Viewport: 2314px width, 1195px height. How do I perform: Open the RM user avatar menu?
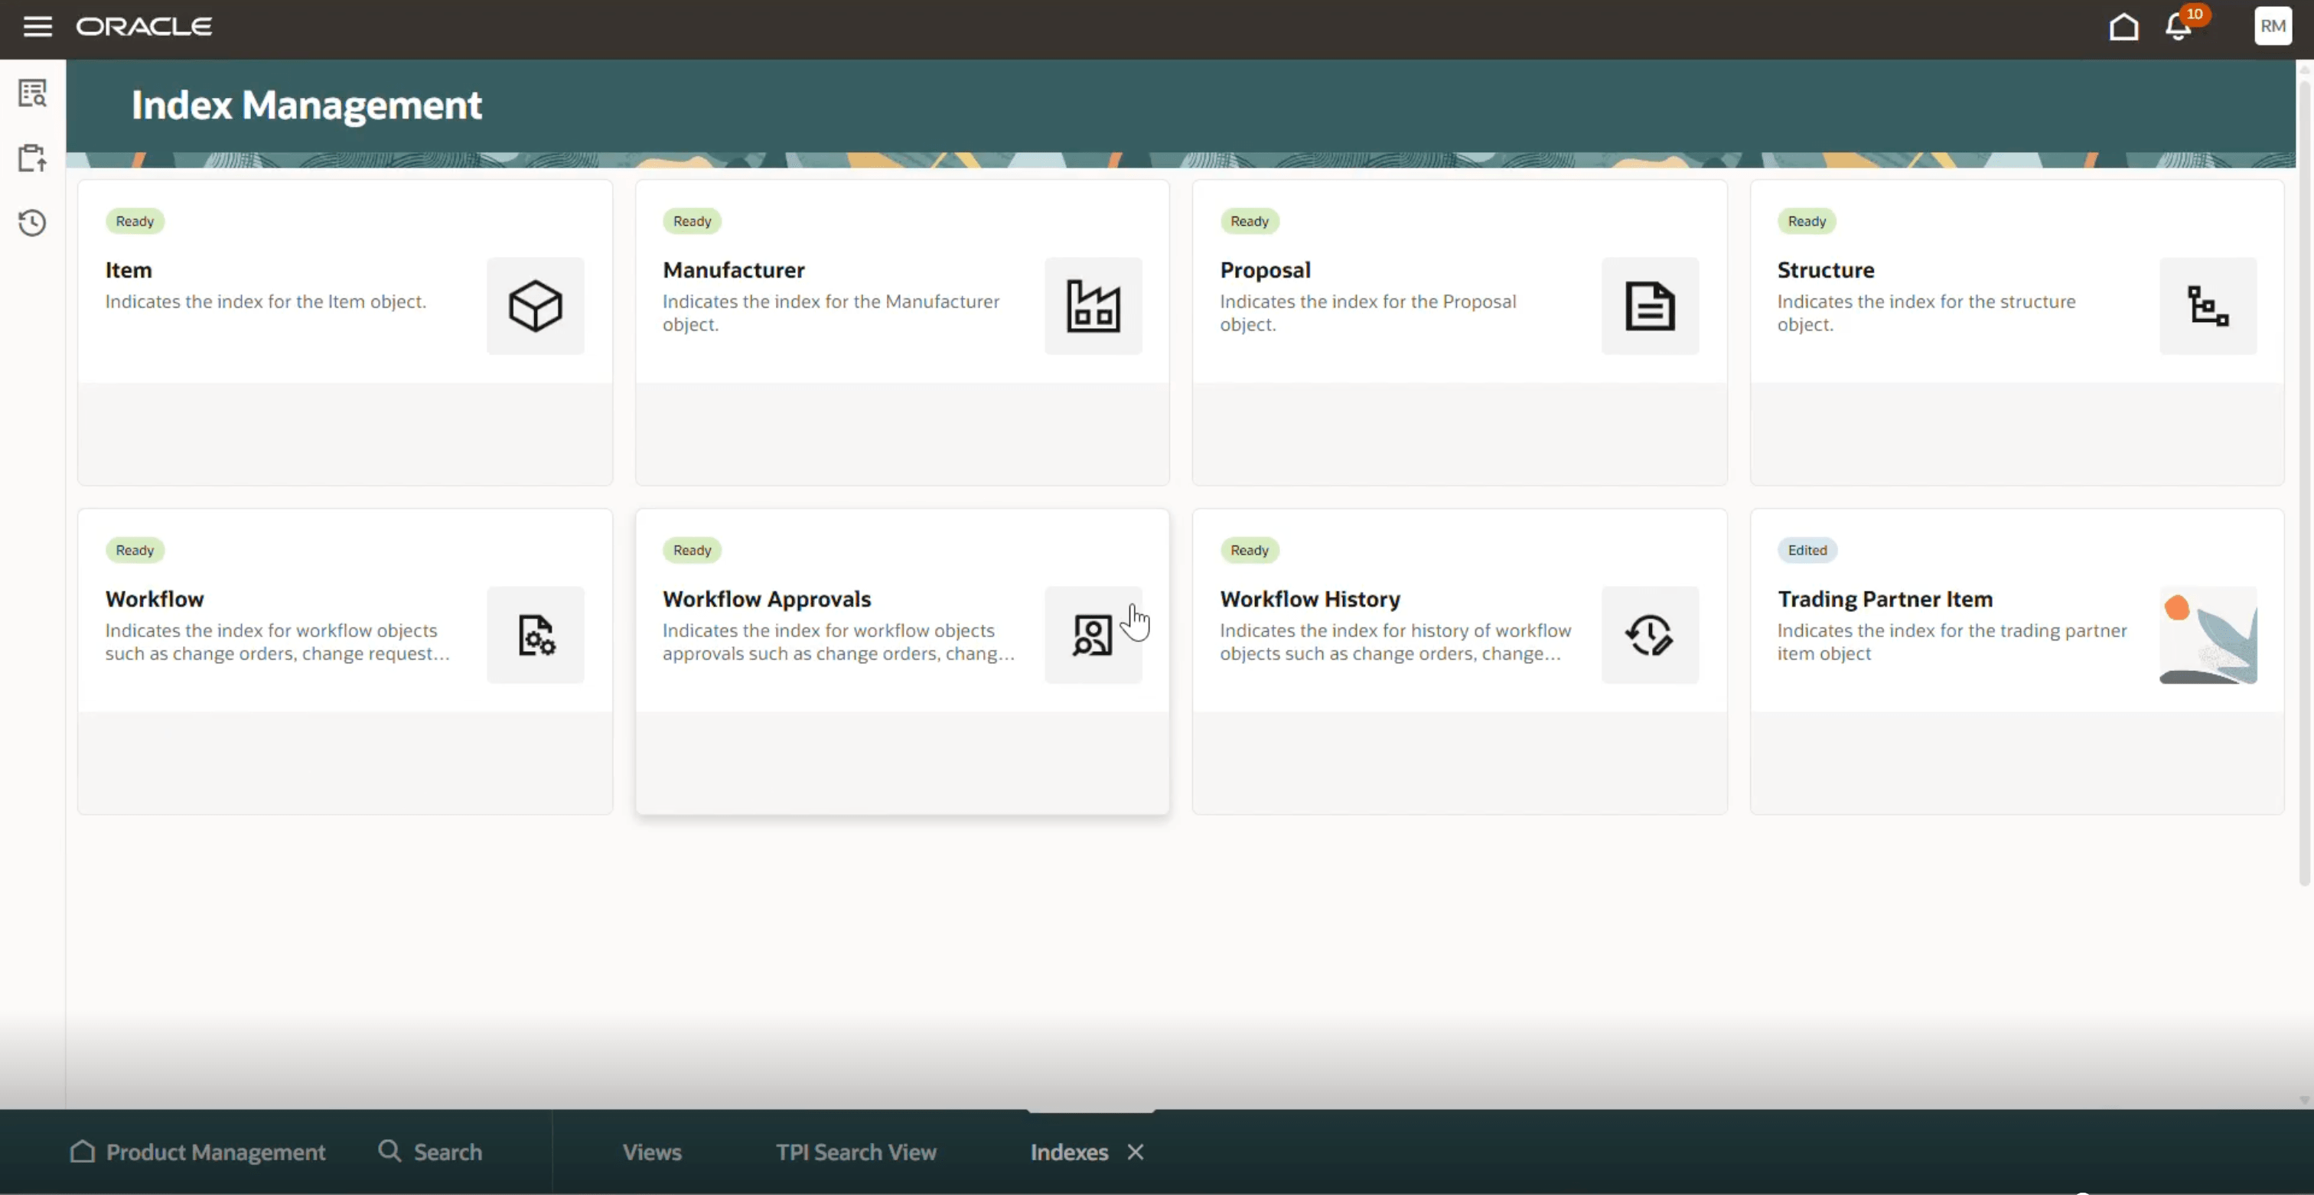(2272, 26)
